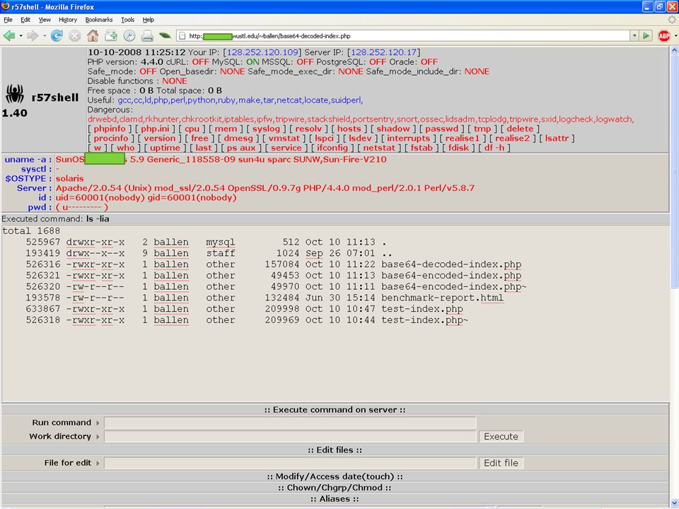Viewport: 679px width, 509px height.
Task: Click the page vertical scrollbar thumb
Action: pos(674,171)
